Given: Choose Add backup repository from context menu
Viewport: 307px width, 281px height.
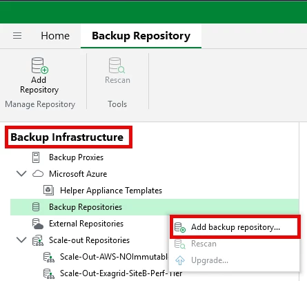Looking at the screenshot, I should (235, 227).
